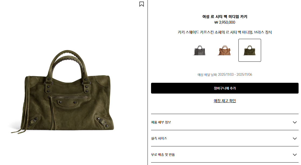The image size is (301, 165).
Task: Expand the 실측 사이즈 section label
Action: coord(159,138)
